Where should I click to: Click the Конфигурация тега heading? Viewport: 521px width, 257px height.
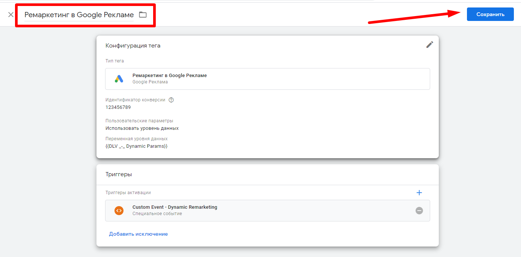click(x=133, y=46)
